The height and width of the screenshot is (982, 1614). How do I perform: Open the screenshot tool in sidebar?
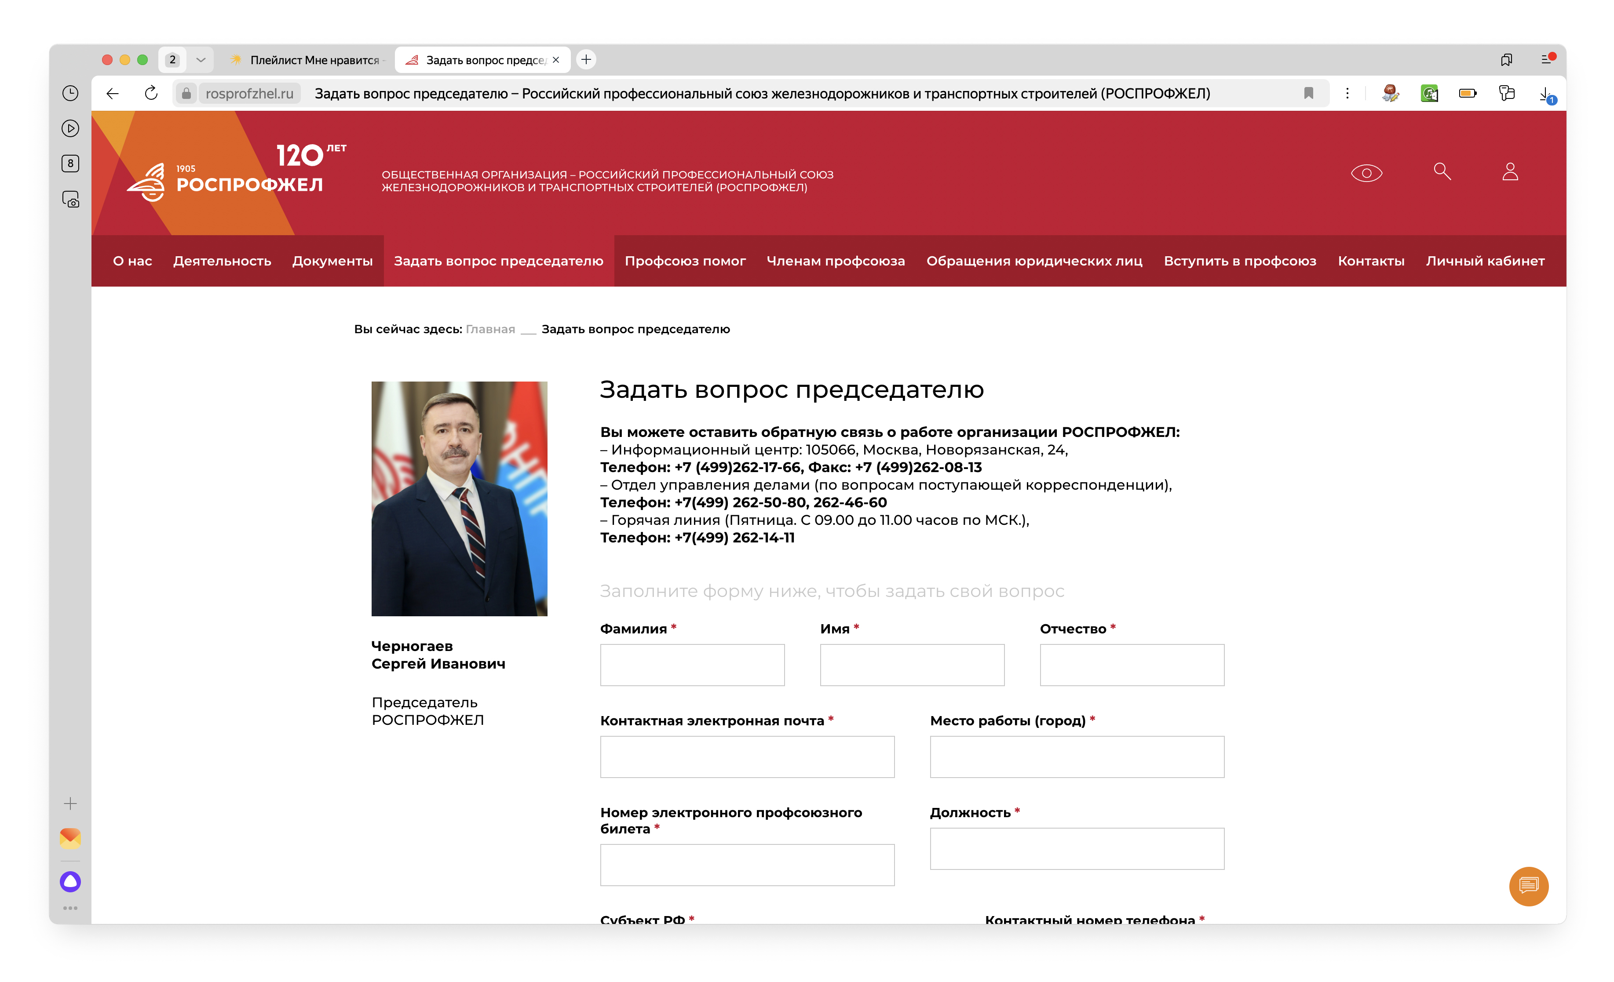[70, 199]
